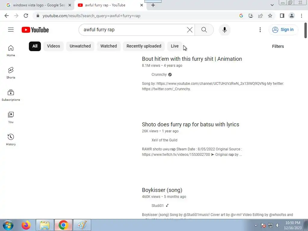View site information lock icon

[38, 16]
